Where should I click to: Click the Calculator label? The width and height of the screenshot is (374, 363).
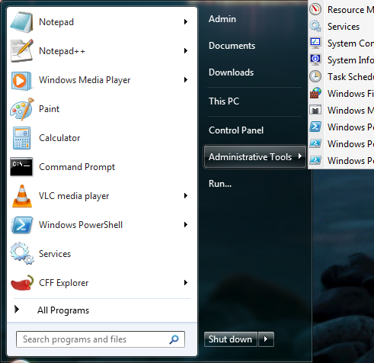point(59,138)
